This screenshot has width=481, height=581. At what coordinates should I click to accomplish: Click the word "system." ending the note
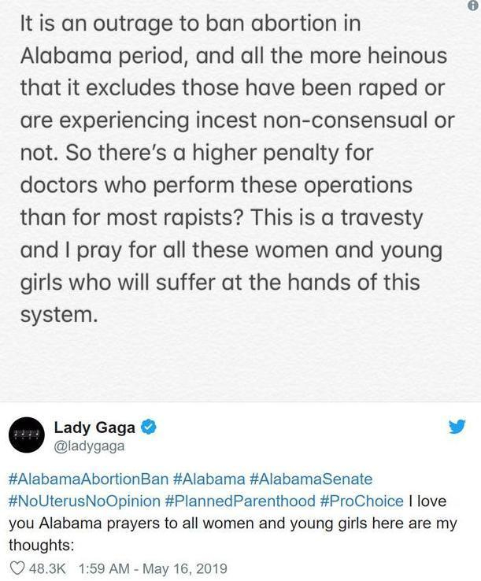[59, 315]
